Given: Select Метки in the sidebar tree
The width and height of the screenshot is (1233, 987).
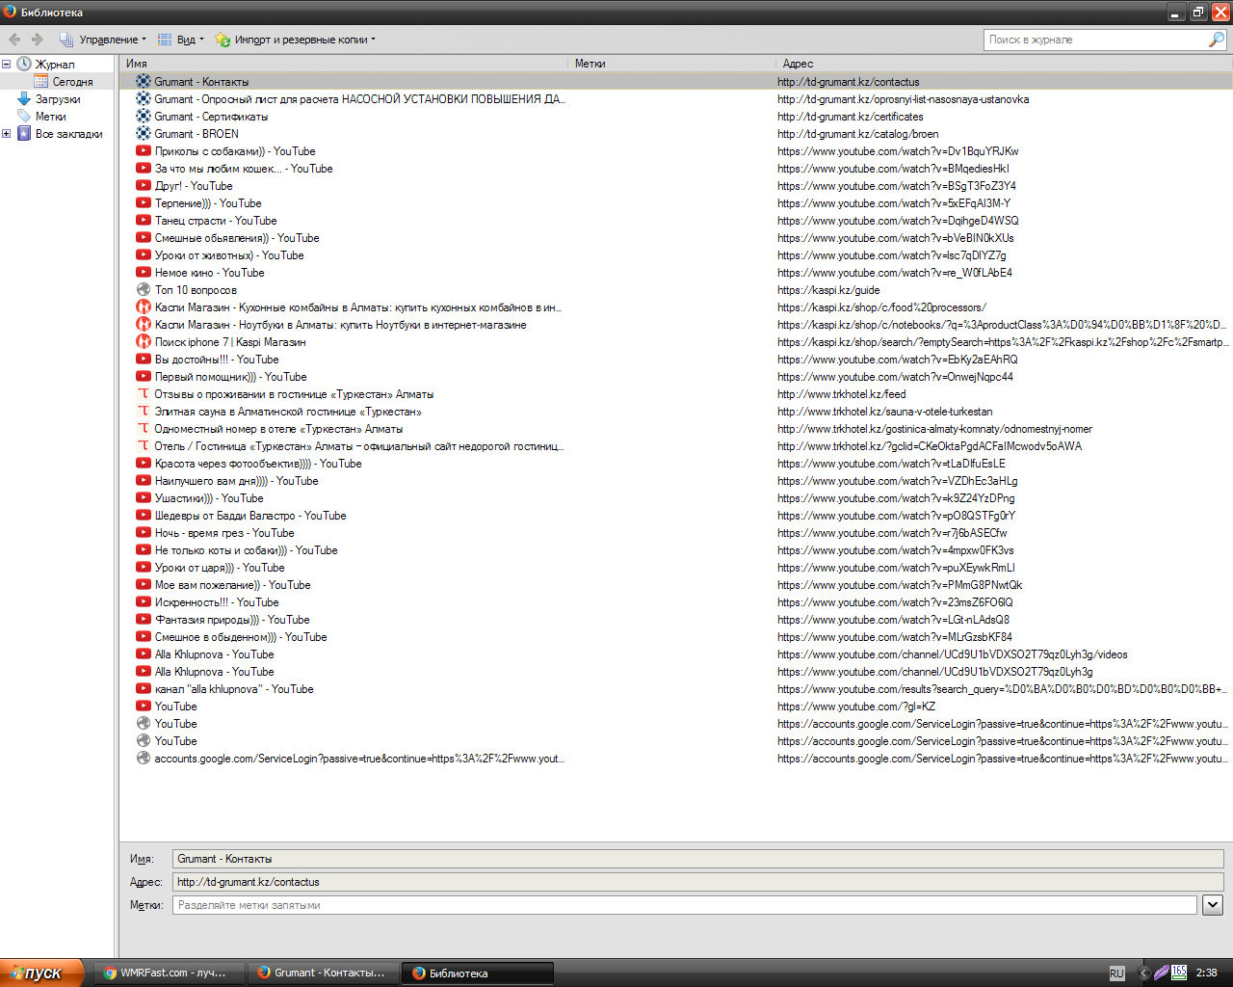Looking at the screenshot, I should tap(51, 117).
